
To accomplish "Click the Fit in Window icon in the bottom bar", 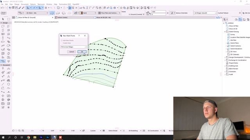I will [23, 131].
